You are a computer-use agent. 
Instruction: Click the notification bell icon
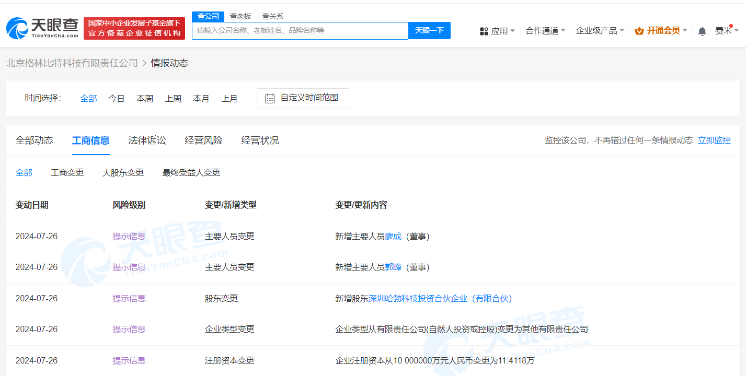702,31
